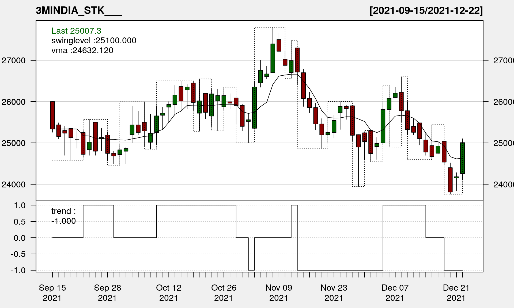Viewport: 514px width, 308px height.
Task: Click the 27000 label on left axis
Action: (x=14, y=60)
